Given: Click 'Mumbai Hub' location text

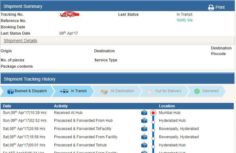Looking at the screenshot, I should point(170,113).
